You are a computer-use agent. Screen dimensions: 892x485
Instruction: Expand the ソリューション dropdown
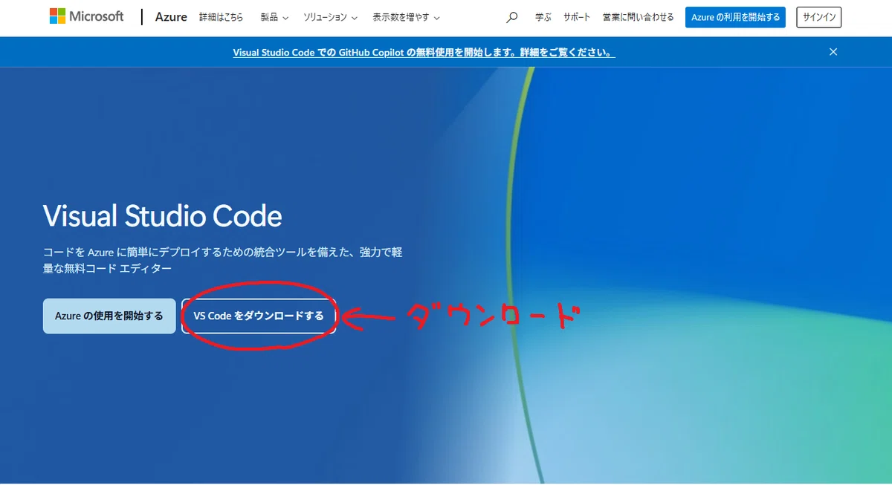pos(330,17)
